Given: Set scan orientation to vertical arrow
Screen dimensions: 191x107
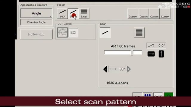Looking at the screenshot, I should (161, 54).
